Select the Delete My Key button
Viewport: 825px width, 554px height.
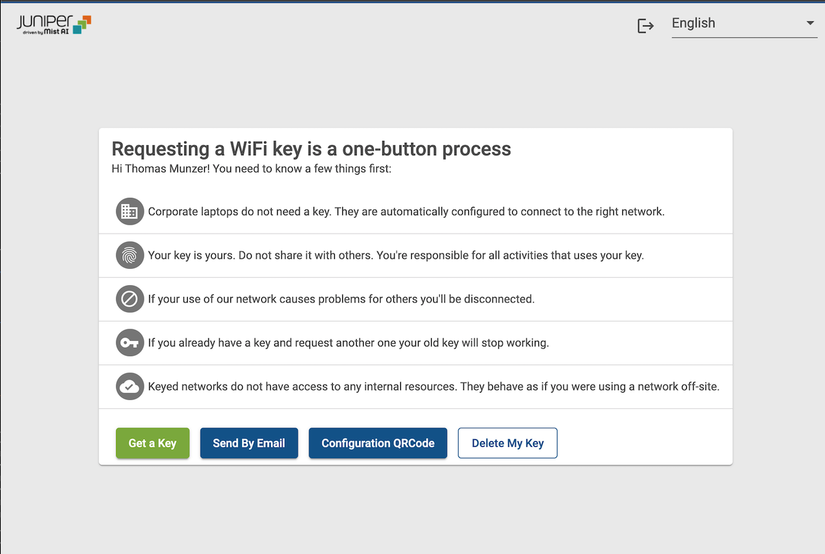[507, 443]
